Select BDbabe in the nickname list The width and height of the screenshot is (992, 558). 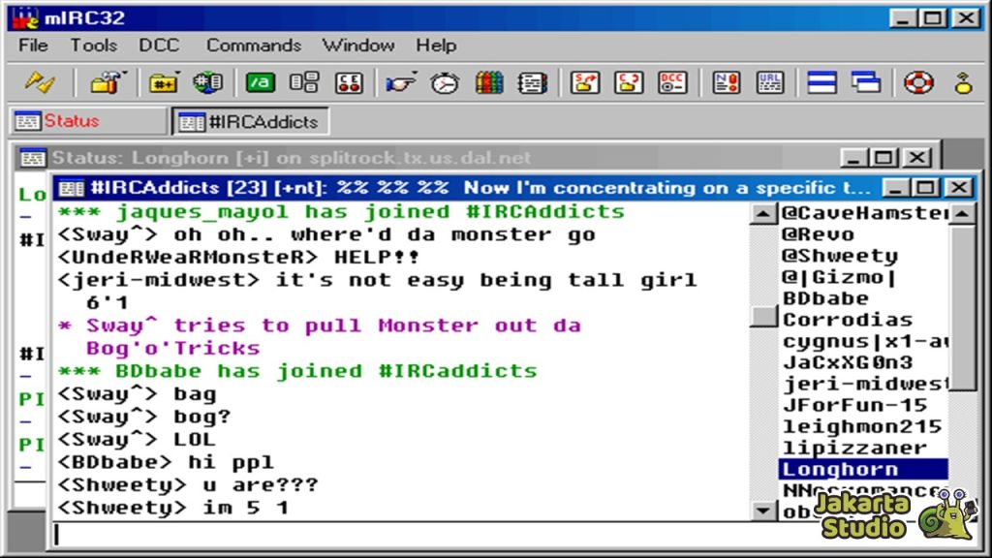coord(863,298)
